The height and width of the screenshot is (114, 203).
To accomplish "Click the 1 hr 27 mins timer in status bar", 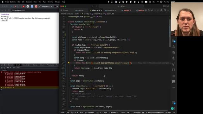I will pyautogui.click(x=101, y=113).
